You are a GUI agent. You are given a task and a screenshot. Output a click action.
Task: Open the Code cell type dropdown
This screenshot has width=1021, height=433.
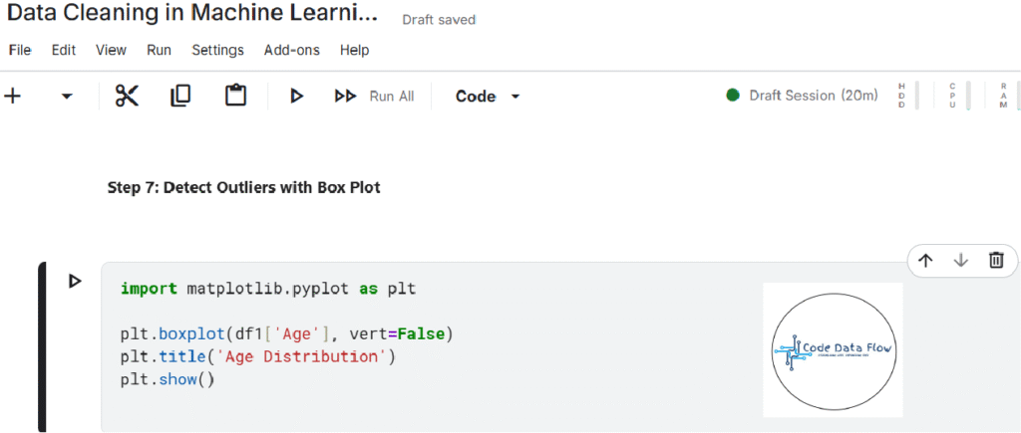(x=488, y=97)
